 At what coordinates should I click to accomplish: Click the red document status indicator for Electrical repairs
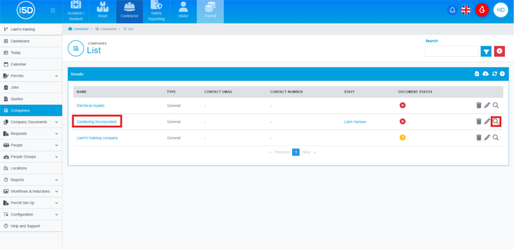(402, 105)
